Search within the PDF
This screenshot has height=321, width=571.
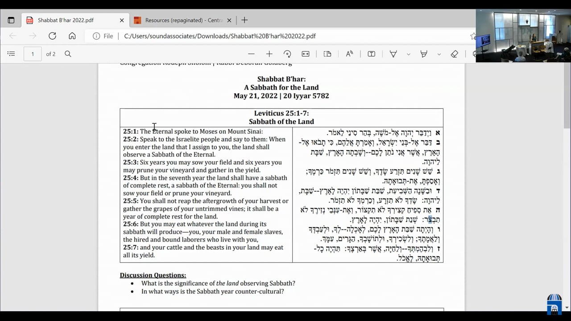pyautogui.click(x=68, y=54)
